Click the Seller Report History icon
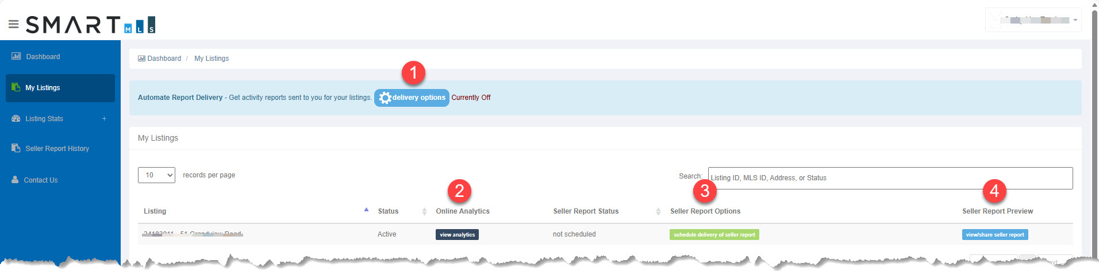Viewport: 1099px width, 271px height. pyautogui.click(x=16, y=148)
